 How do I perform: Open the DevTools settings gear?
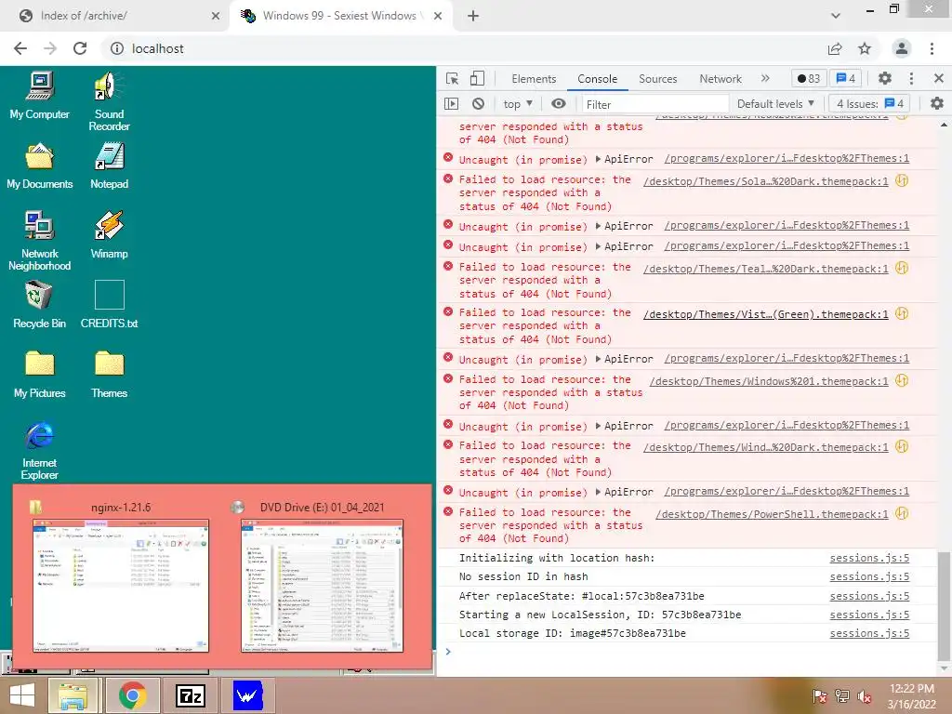(x=885, y=78)
